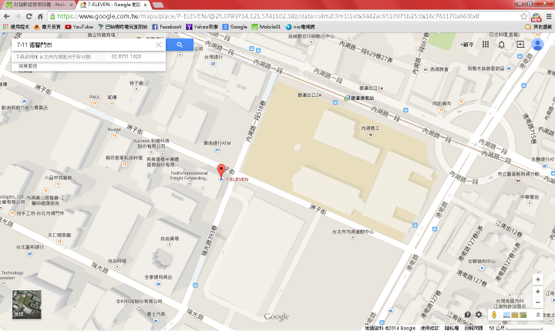
Task: Open Google notifications bell
Action: (x=502, y=45)
